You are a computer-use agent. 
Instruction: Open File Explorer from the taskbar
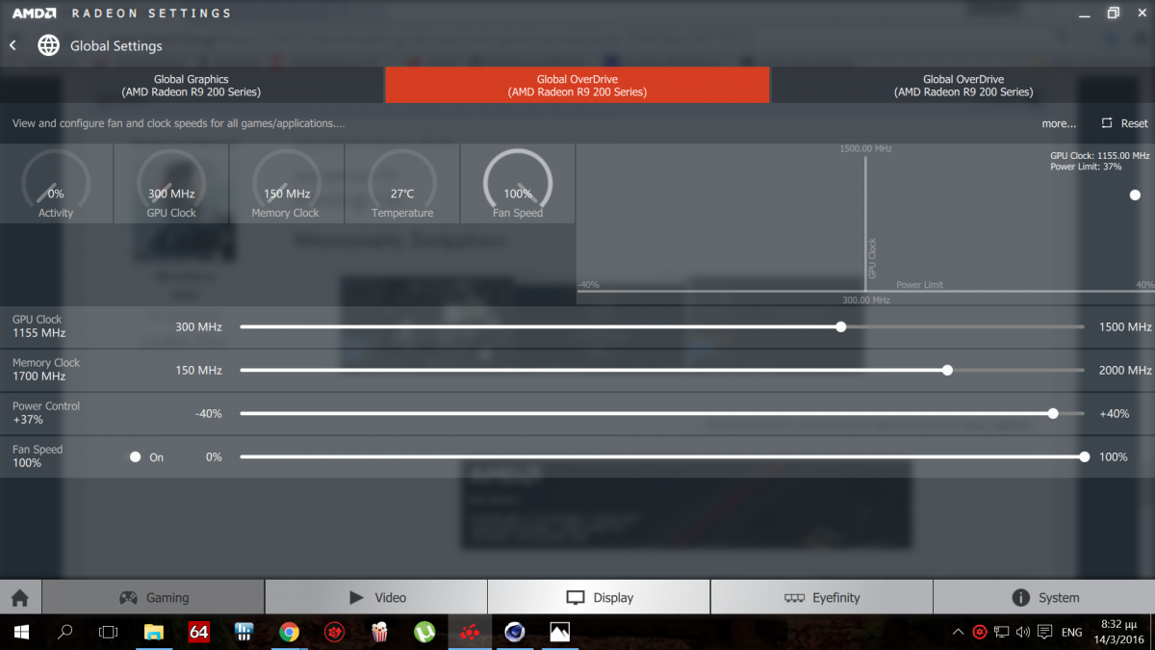pos(154,633)
